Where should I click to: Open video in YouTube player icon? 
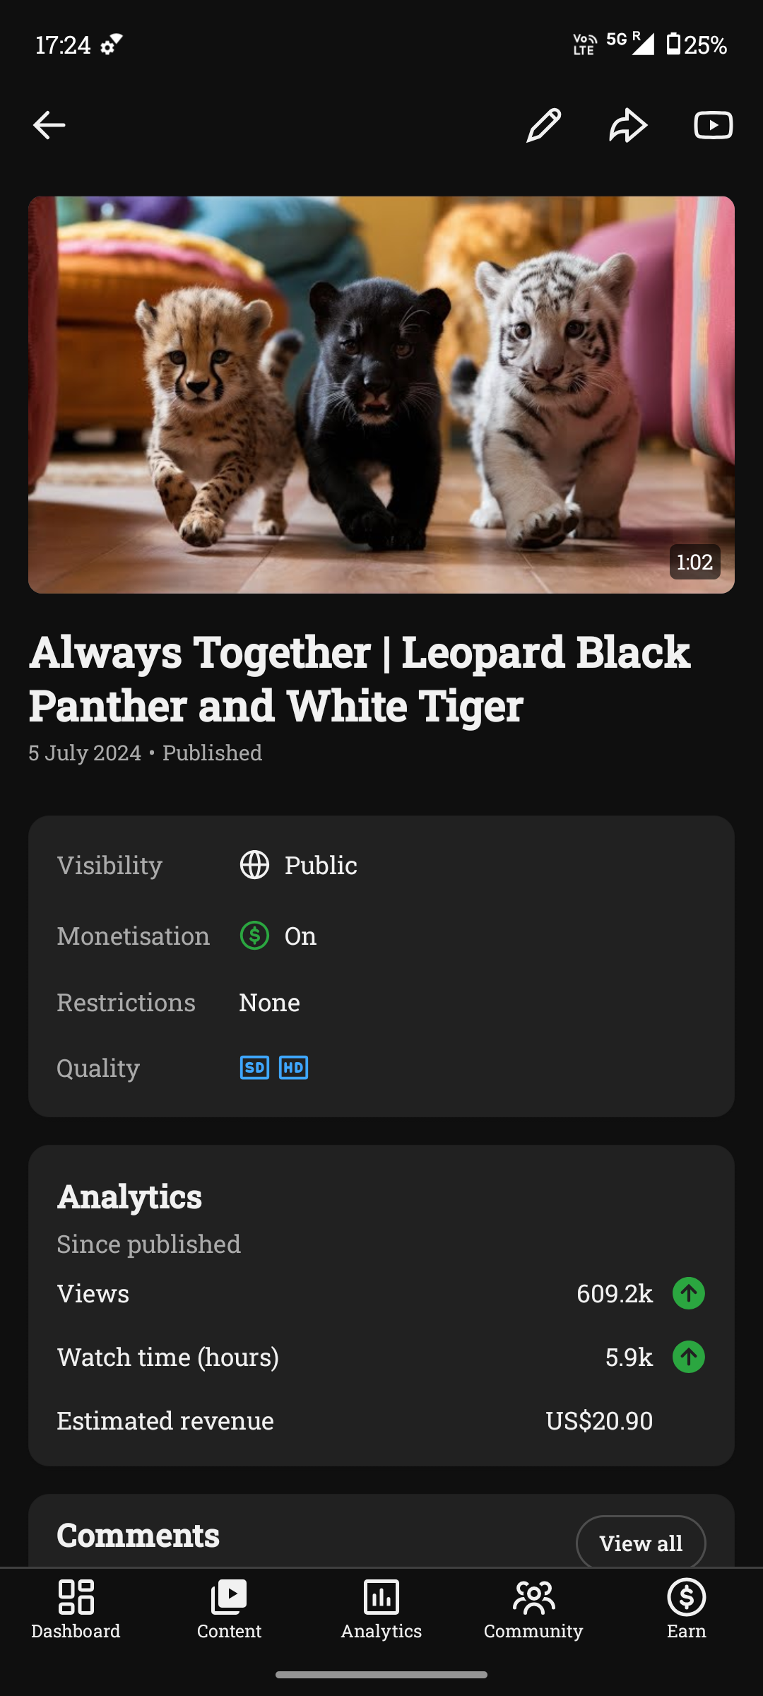tap(713, 126)
